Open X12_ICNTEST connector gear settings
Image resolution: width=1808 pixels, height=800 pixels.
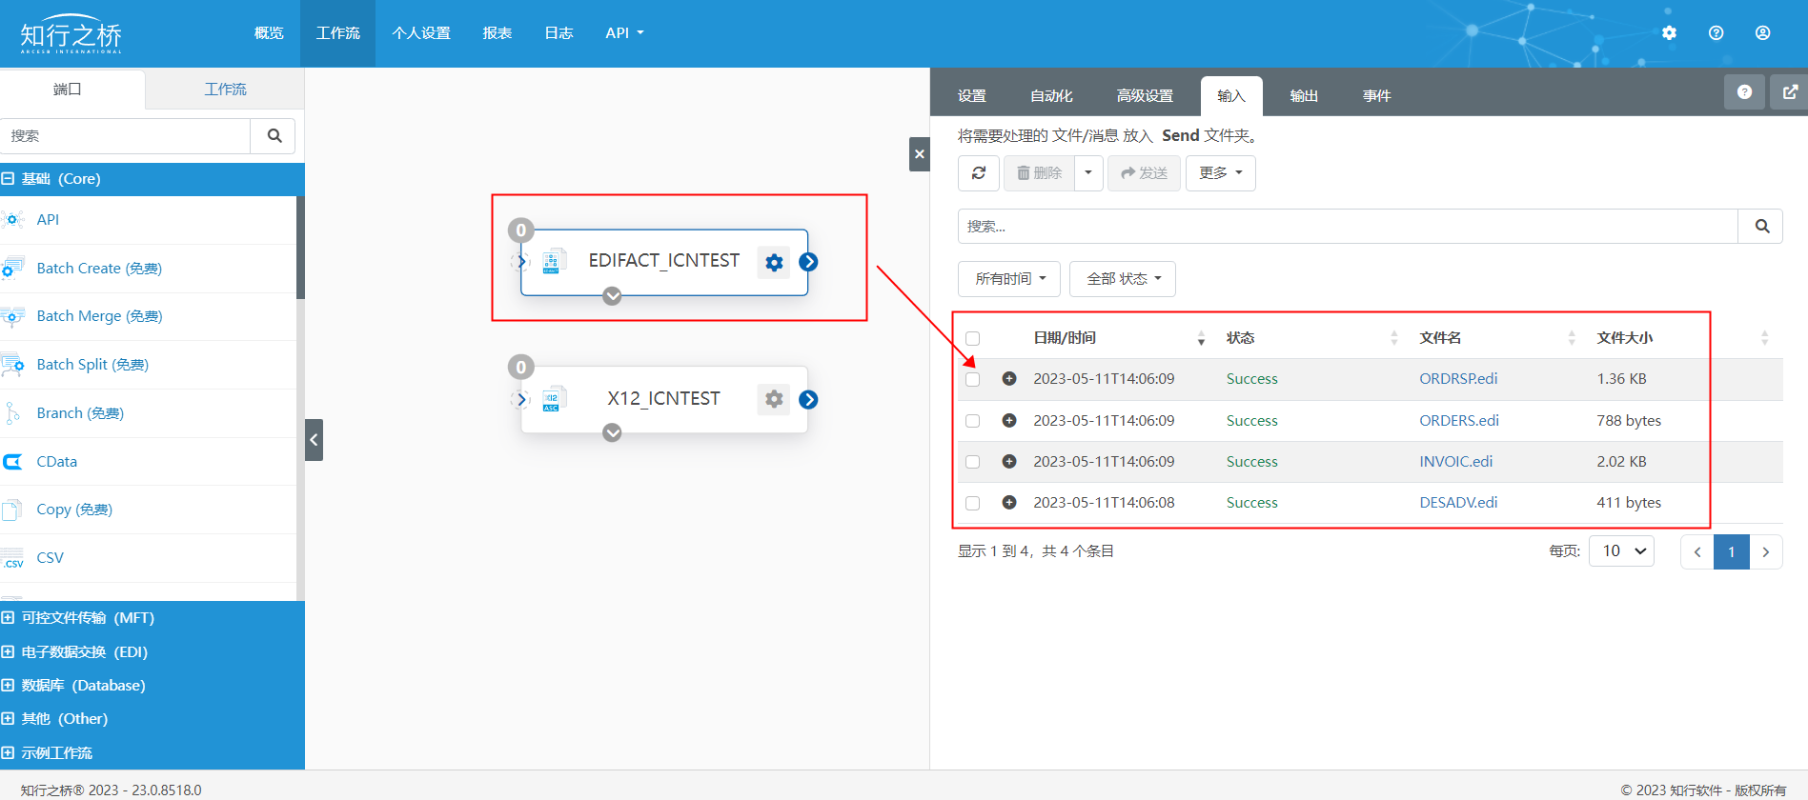pos(774,399)
